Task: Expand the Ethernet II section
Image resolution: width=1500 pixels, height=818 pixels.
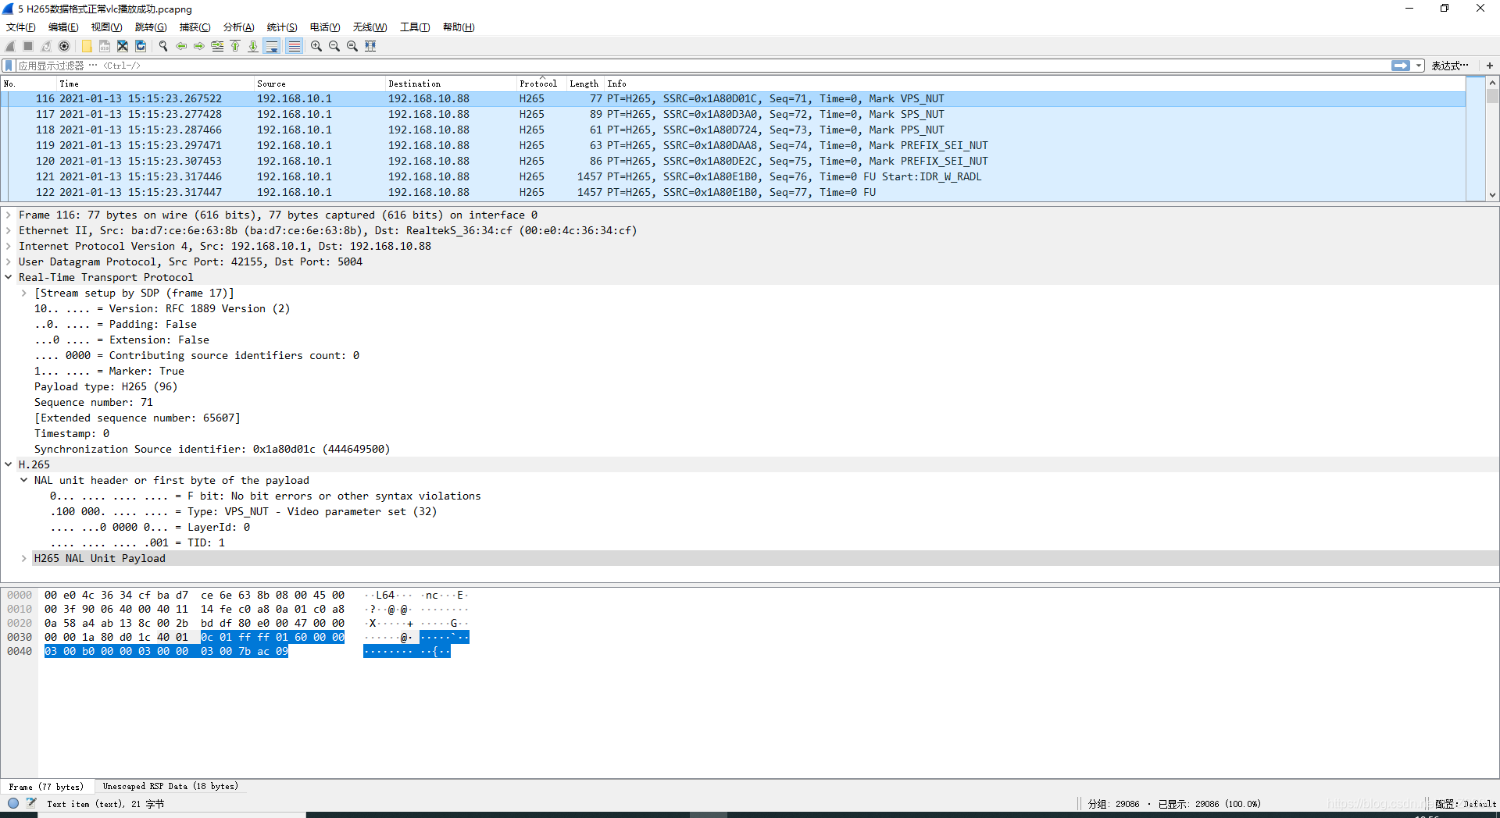Action: [x=9, y=230]
